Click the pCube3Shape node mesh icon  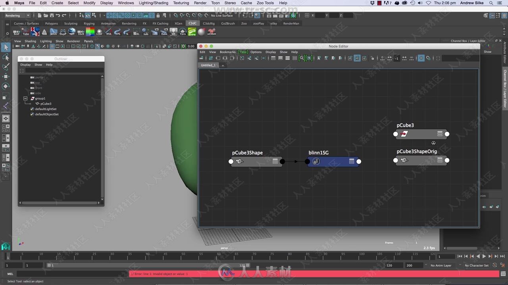239,161
